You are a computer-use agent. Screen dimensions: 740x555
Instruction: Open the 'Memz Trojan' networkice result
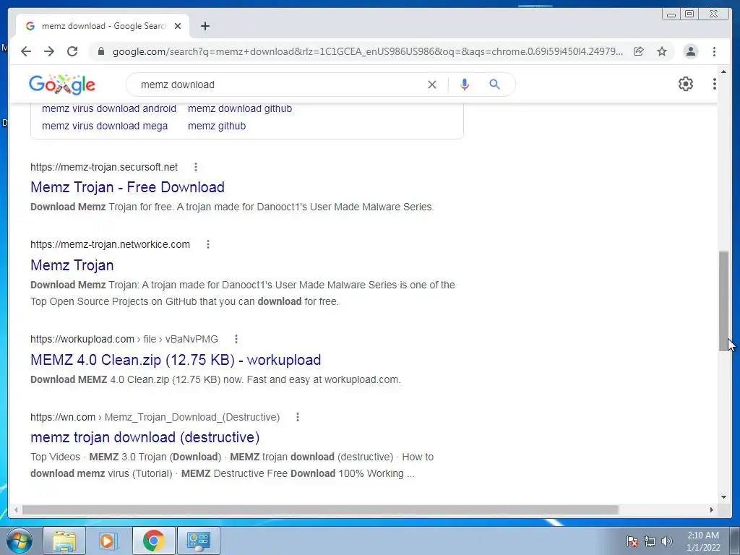tap(72, 265)
